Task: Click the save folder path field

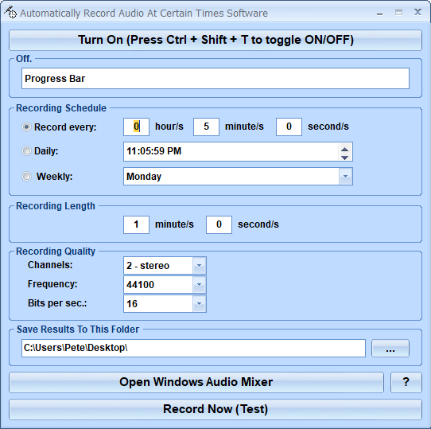Action: coord(193,348)
